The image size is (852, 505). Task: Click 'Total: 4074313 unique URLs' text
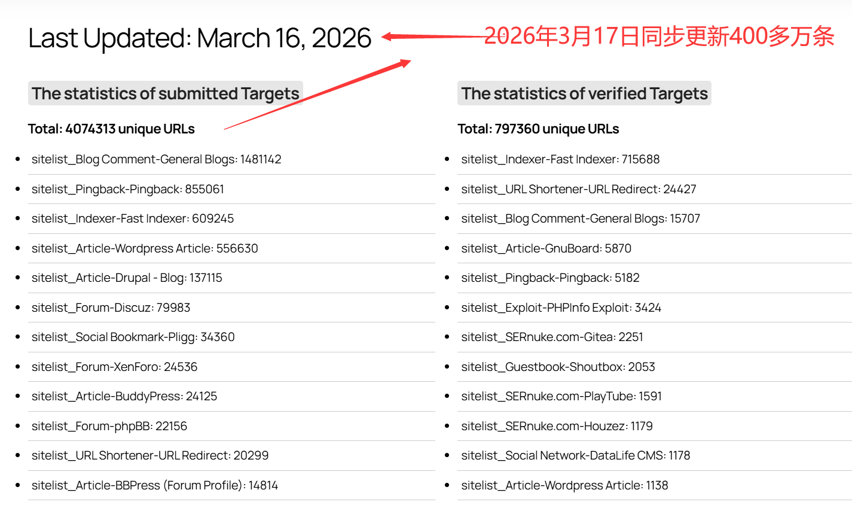tap(111, 129)
